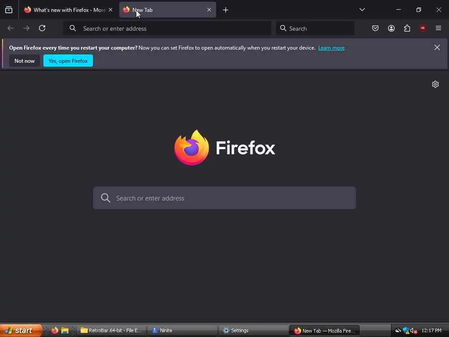Close the New Tab tab

point(209,10)
